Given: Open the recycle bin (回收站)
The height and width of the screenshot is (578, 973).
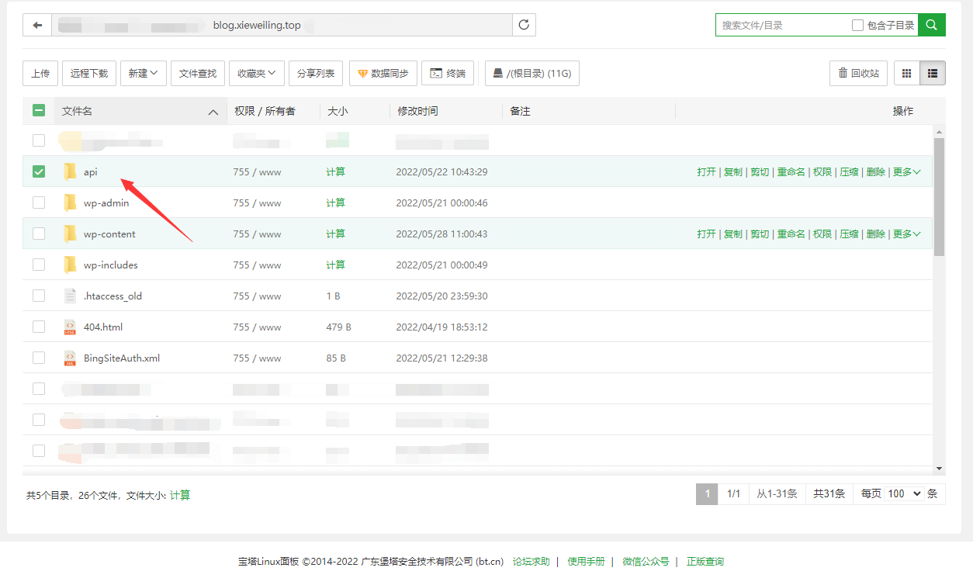Looking at the screenshot, I should (859, 73).
